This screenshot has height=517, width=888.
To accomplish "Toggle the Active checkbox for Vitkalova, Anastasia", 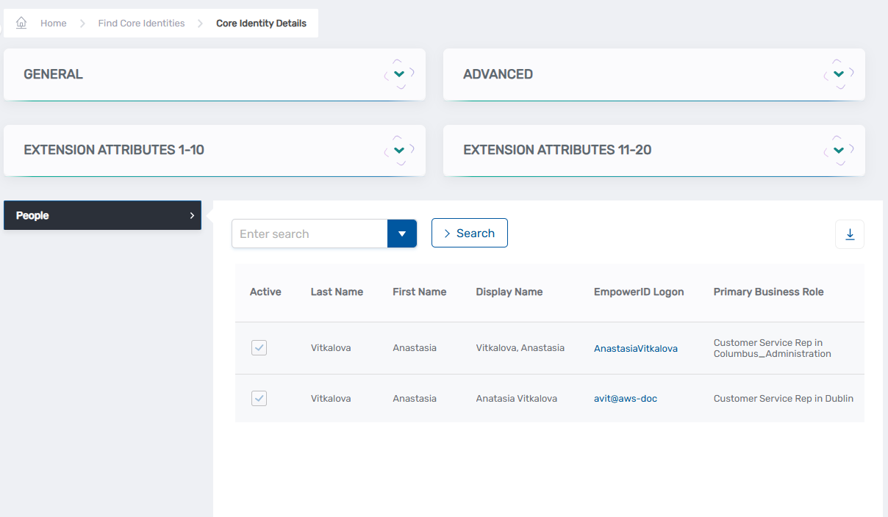I will (259, 347).
